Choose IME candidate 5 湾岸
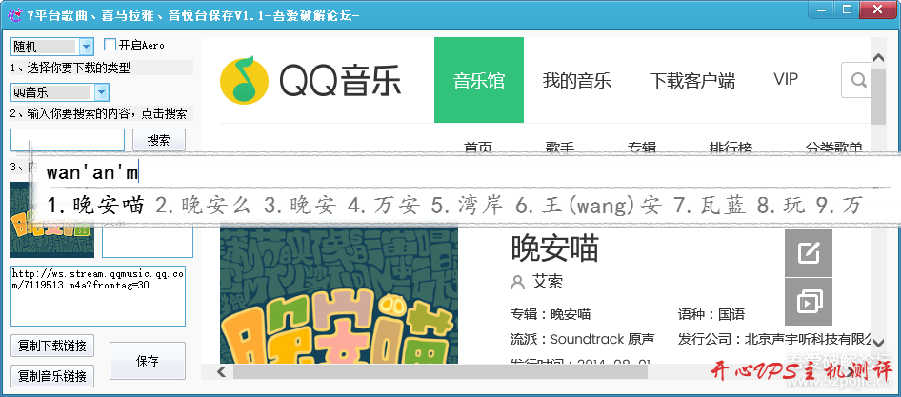This screenshot has height=397, width=901. click(468, 205)
